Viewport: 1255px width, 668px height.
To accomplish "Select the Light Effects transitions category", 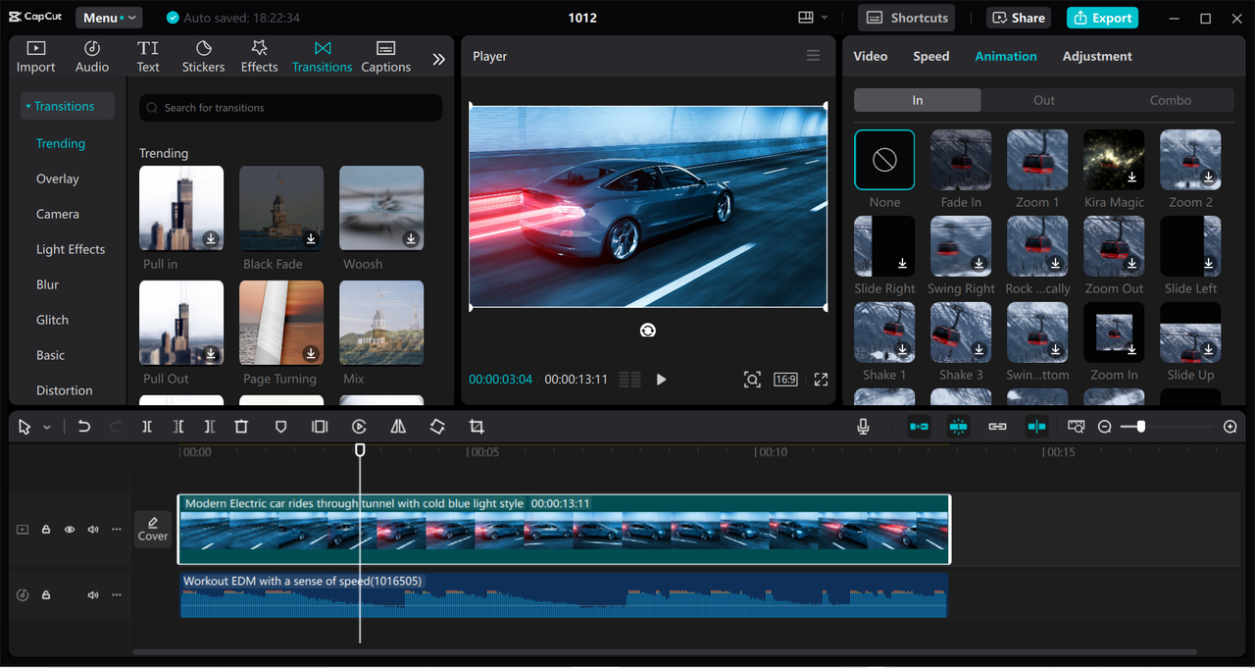I will tap(71, 249).
